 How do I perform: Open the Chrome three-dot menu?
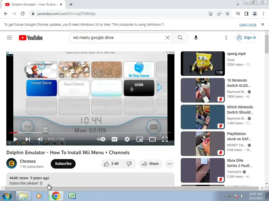pos(263,14)
